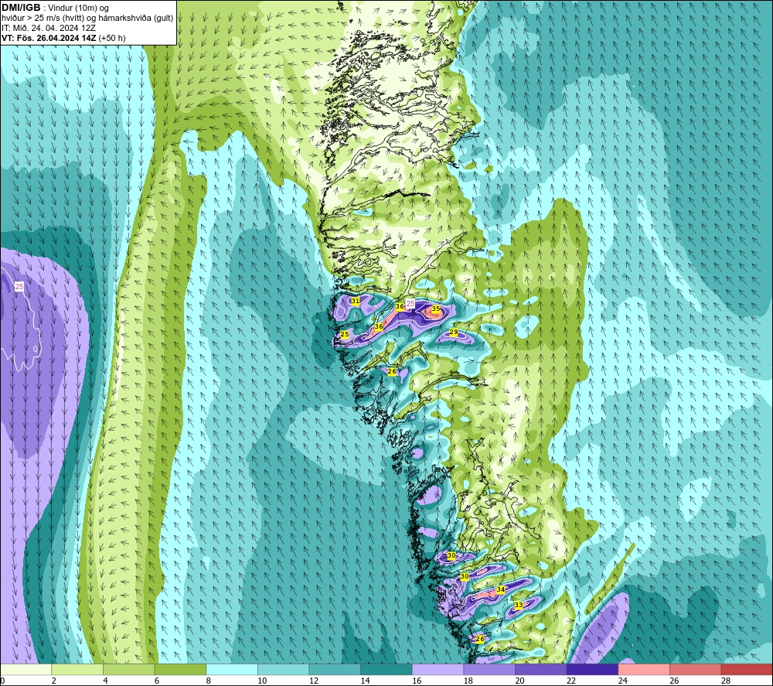The image size is (773, 686).
Task: Click the scale number "16"
Action: (x=417, y=681)
